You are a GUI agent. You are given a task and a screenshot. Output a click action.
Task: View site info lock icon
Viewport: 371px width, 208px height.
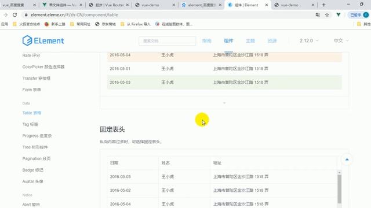click(x=26, y=15)
